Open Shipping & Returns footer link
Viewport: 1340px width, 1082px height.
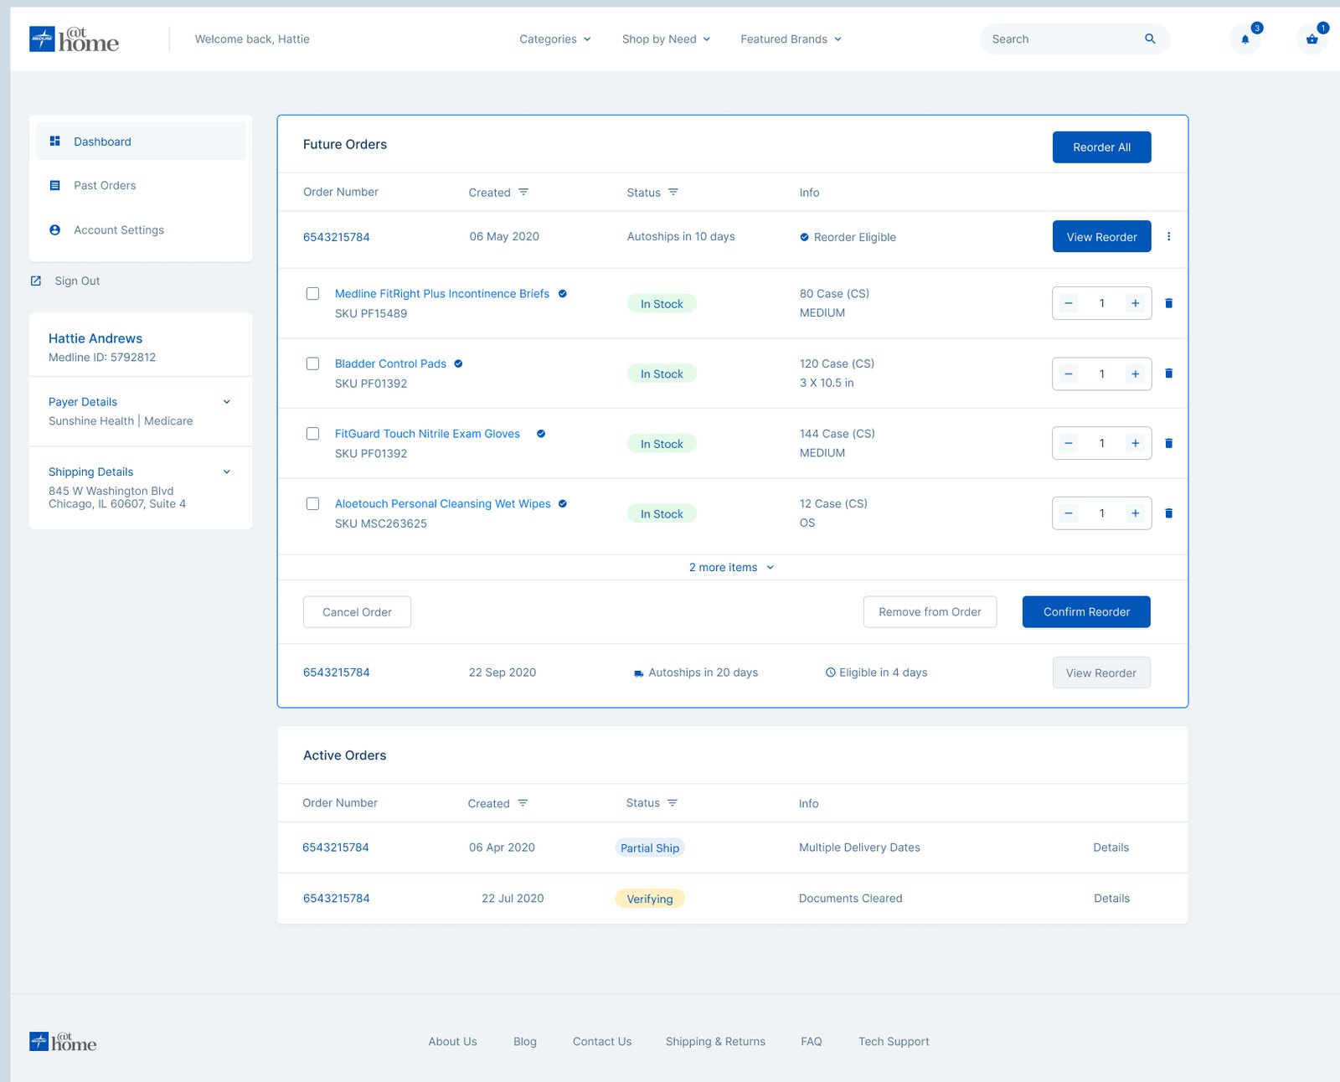pyautogui.click(x=715, y=1041)
